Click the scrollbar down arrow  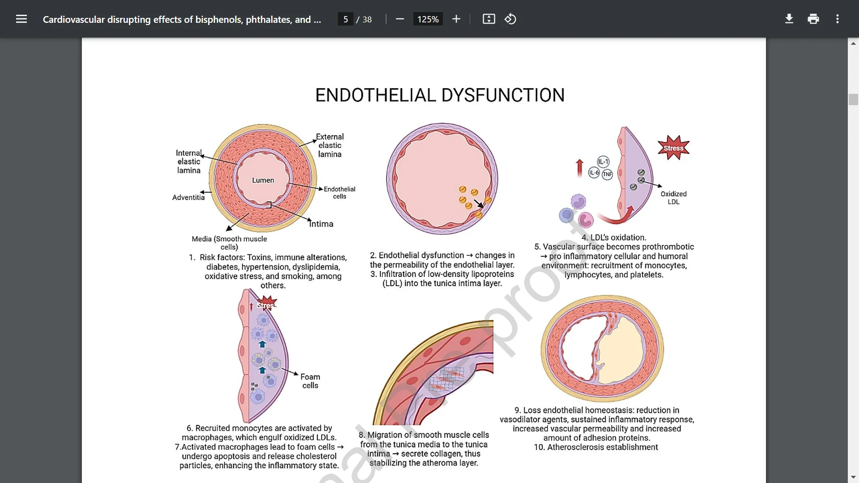[853, 477]
